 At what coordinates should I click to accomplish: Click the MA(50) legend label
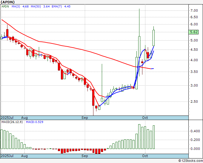36,6
